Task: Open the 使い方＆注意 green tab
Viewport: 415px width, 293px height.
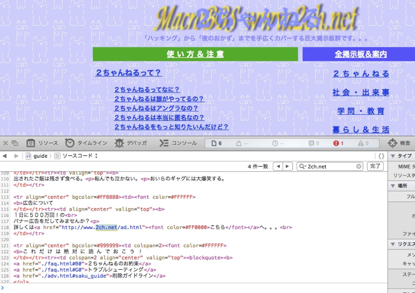Action: 195,54
